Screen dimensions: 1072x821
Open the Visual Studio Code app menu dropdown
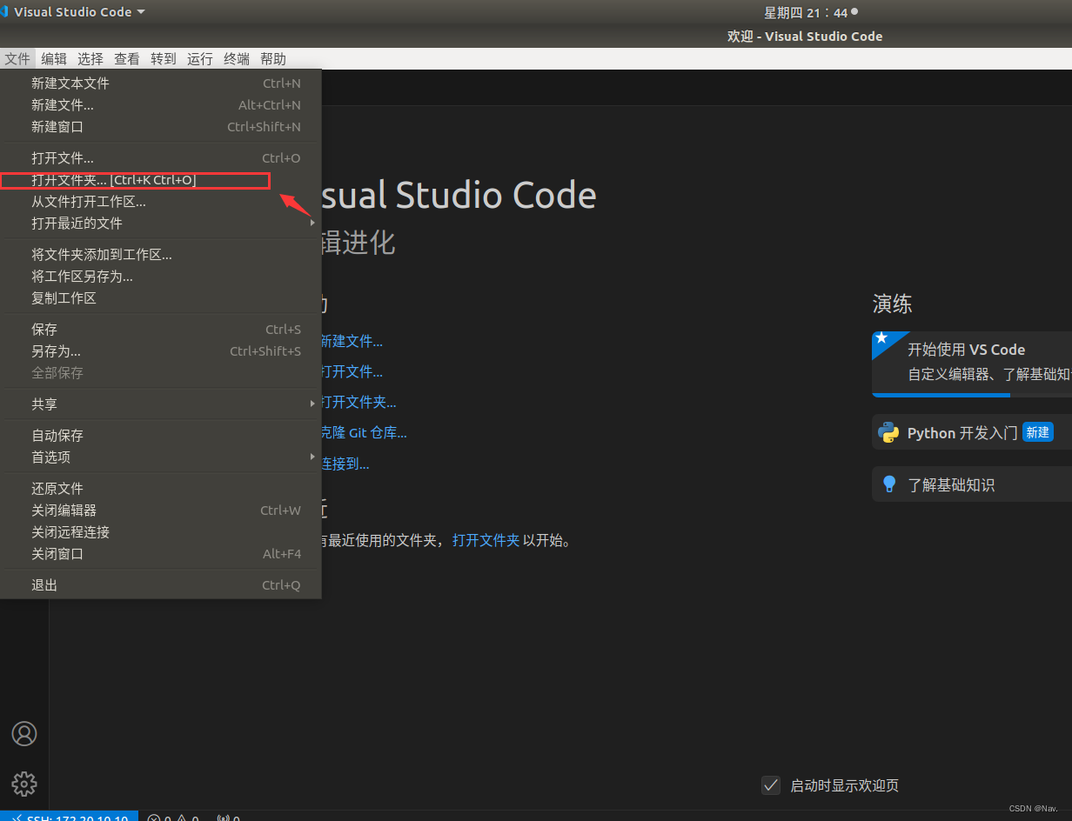pyautogui.click(x=79, y=12)
